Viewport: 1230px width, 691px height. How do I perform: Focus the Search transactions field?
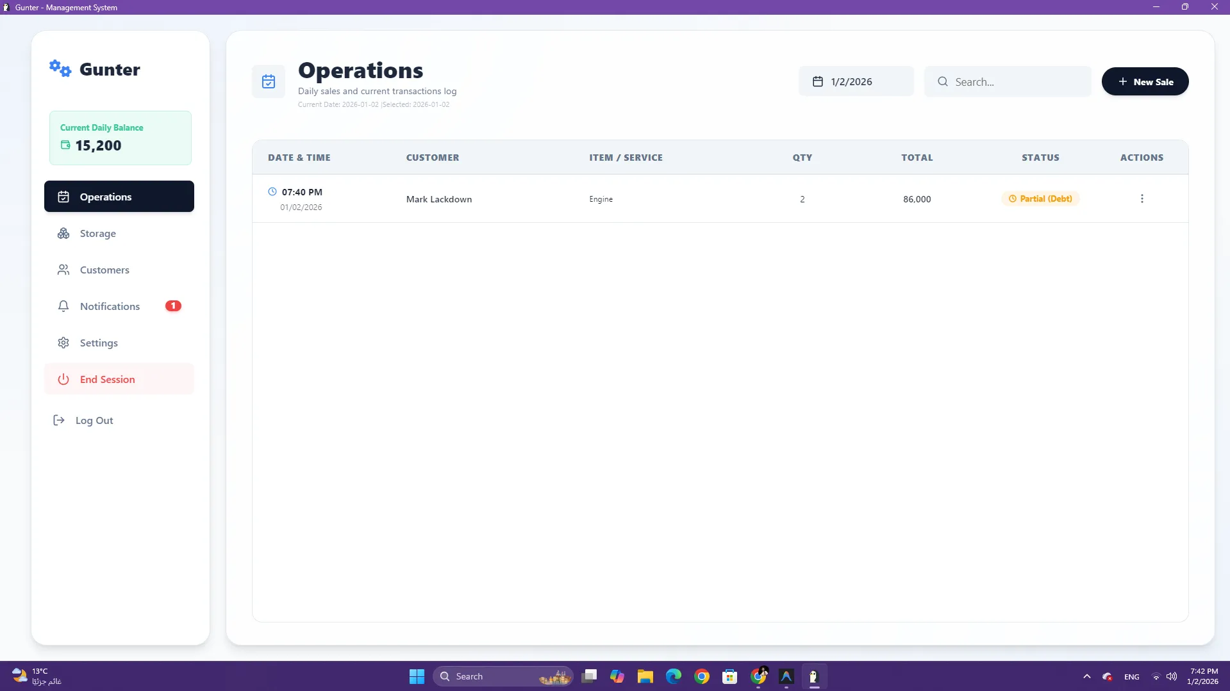pos(1008,81)
